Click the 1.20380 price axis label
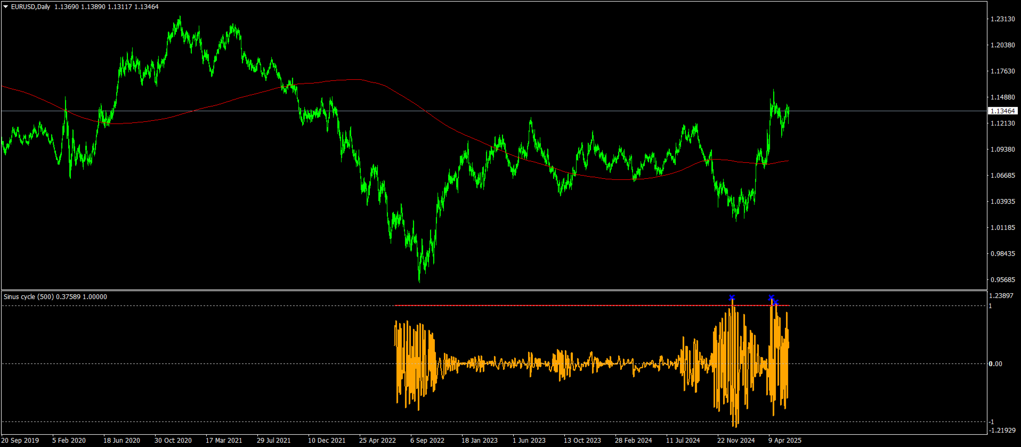The width and height of the screenshot is (1021, 447). pos(1002,45)
